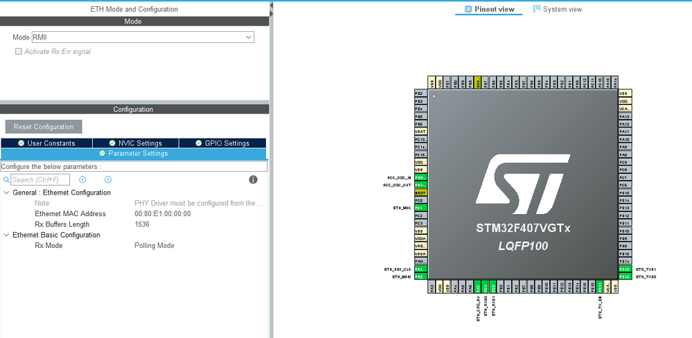
Task: Switch to System view
Action: coord(558,9)
